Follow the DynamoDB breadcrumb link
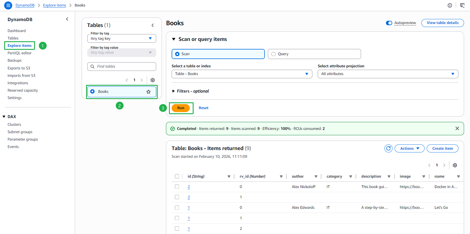Image resolution: width=470 pixels, height=234 pixels. tap(25, 5)
